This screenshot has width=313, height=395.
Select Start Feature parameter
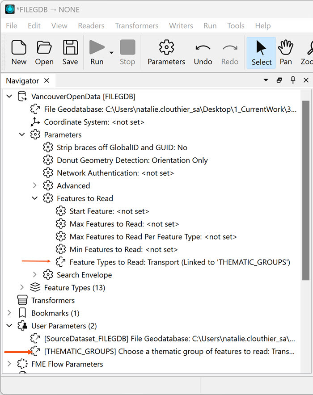pos(109,211)
